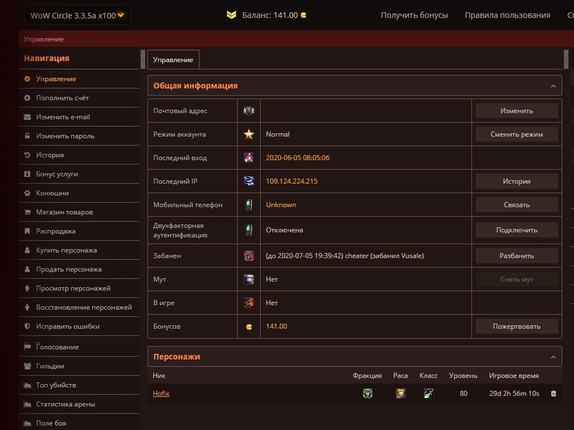Image resolution: width=574 pixels, height=430 pixels.
Task: Click the Hofix race icon
Action: coord(401,394)
